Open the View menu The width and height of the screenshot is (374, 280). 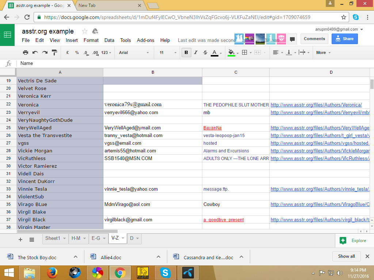coord(55,40)
